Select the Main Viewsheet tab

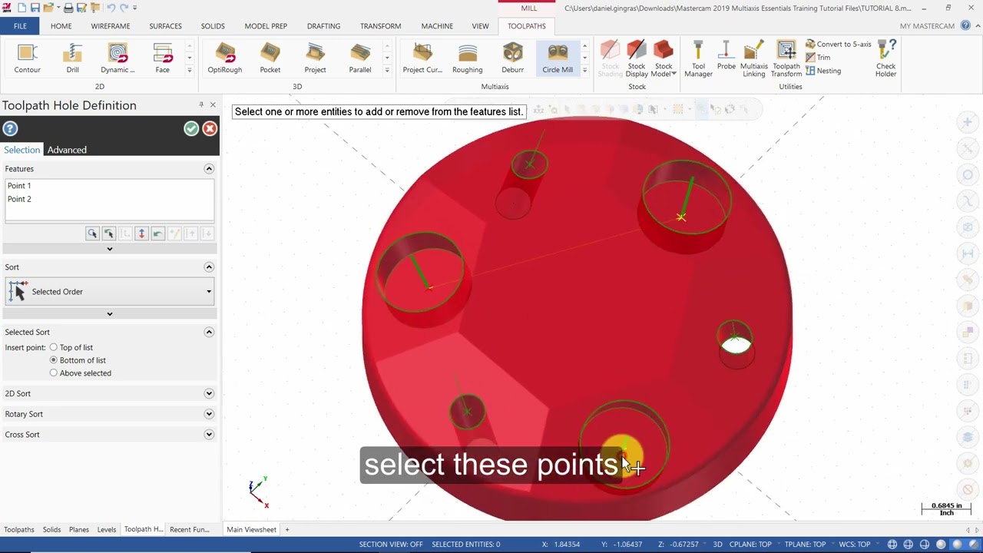pyautogui.click(x=251, y=530)
